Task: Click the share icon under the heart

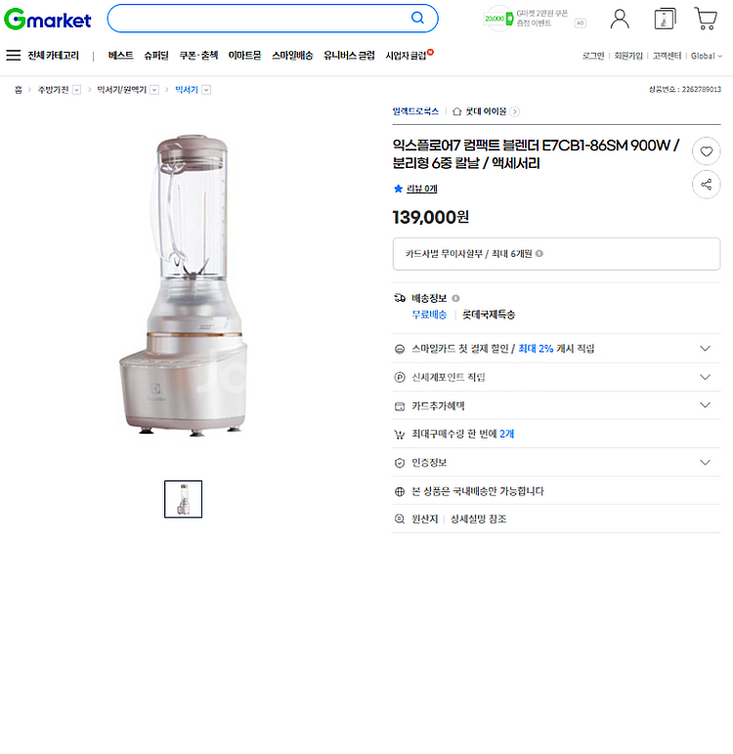Action: pyautogui.click(x=706, y=185)
